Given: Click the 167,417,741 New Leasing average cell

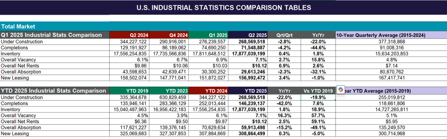Looking at the screenshot, I should (391, 78).
